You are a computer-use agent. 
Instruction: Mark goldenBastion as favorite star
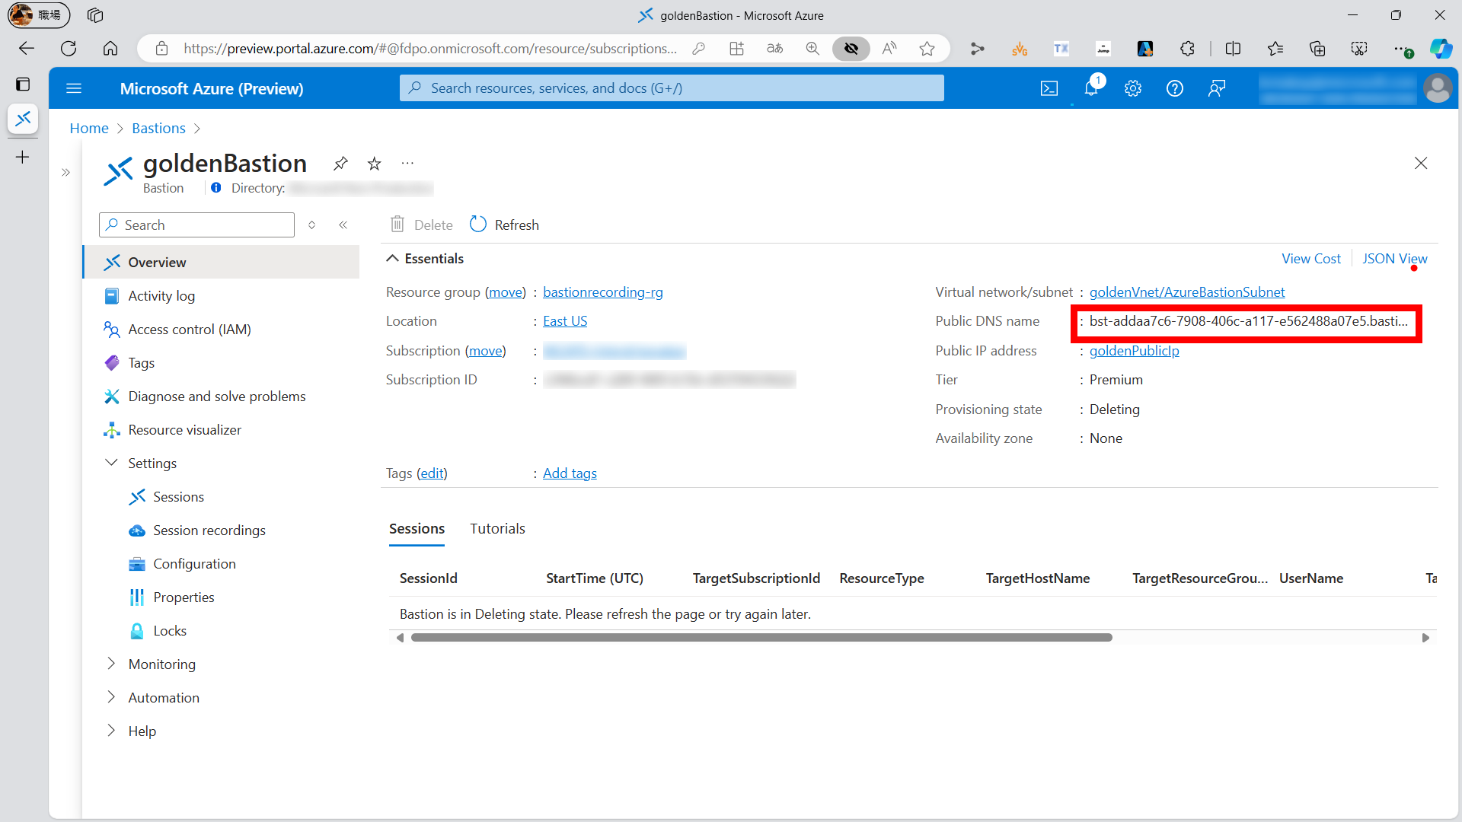[x=374, y=163]
